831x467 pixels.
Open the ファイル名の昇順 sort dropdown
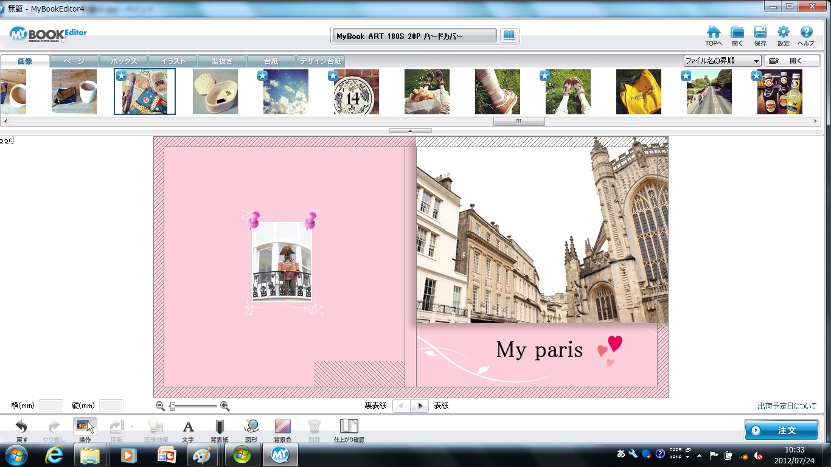point(722,61)
